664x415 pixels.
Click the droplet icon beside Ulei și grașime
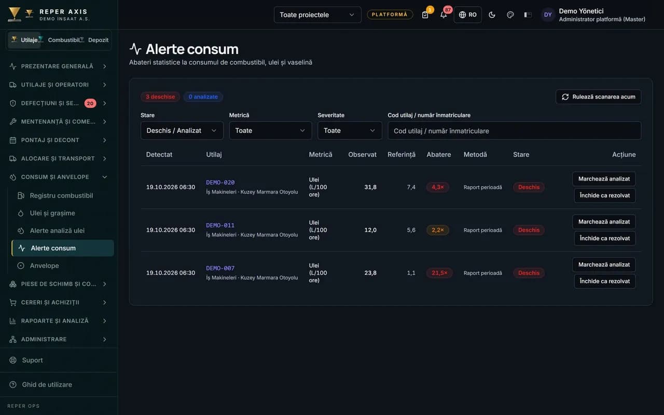click(x=21, y=213)
